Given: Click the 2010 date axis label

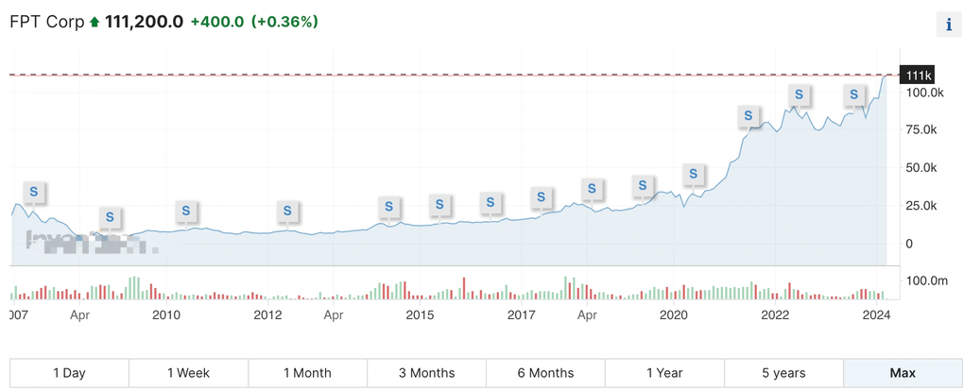Looking at the screenshot, I should pos(165,315).
